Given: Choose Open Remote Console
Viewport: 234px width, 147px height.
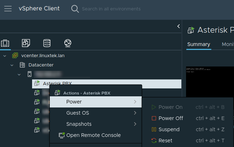Looking at the screenshot, I should (x=96, y=135).
